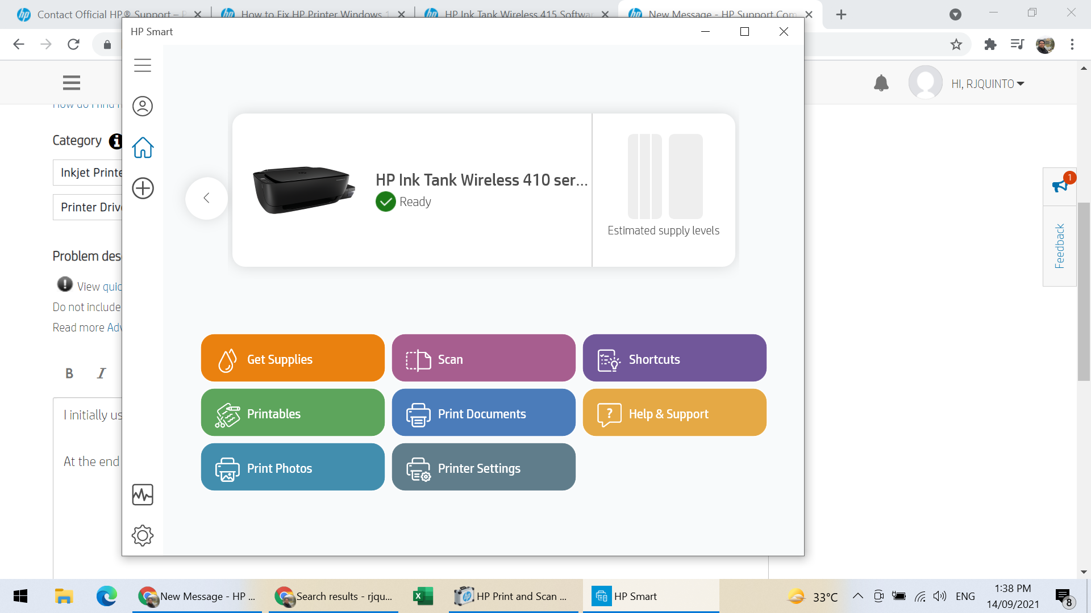Open the announcements megaphone icon
Image resolution: width=1091 pixels, height=613 pixels.
(1060, 186)
